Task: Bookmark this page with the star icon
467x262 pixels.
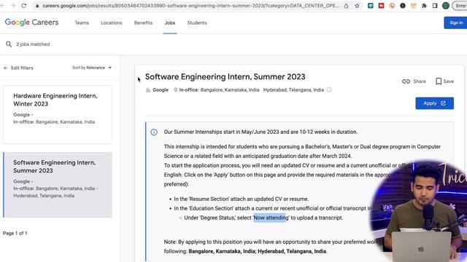Action: [357, 6]
